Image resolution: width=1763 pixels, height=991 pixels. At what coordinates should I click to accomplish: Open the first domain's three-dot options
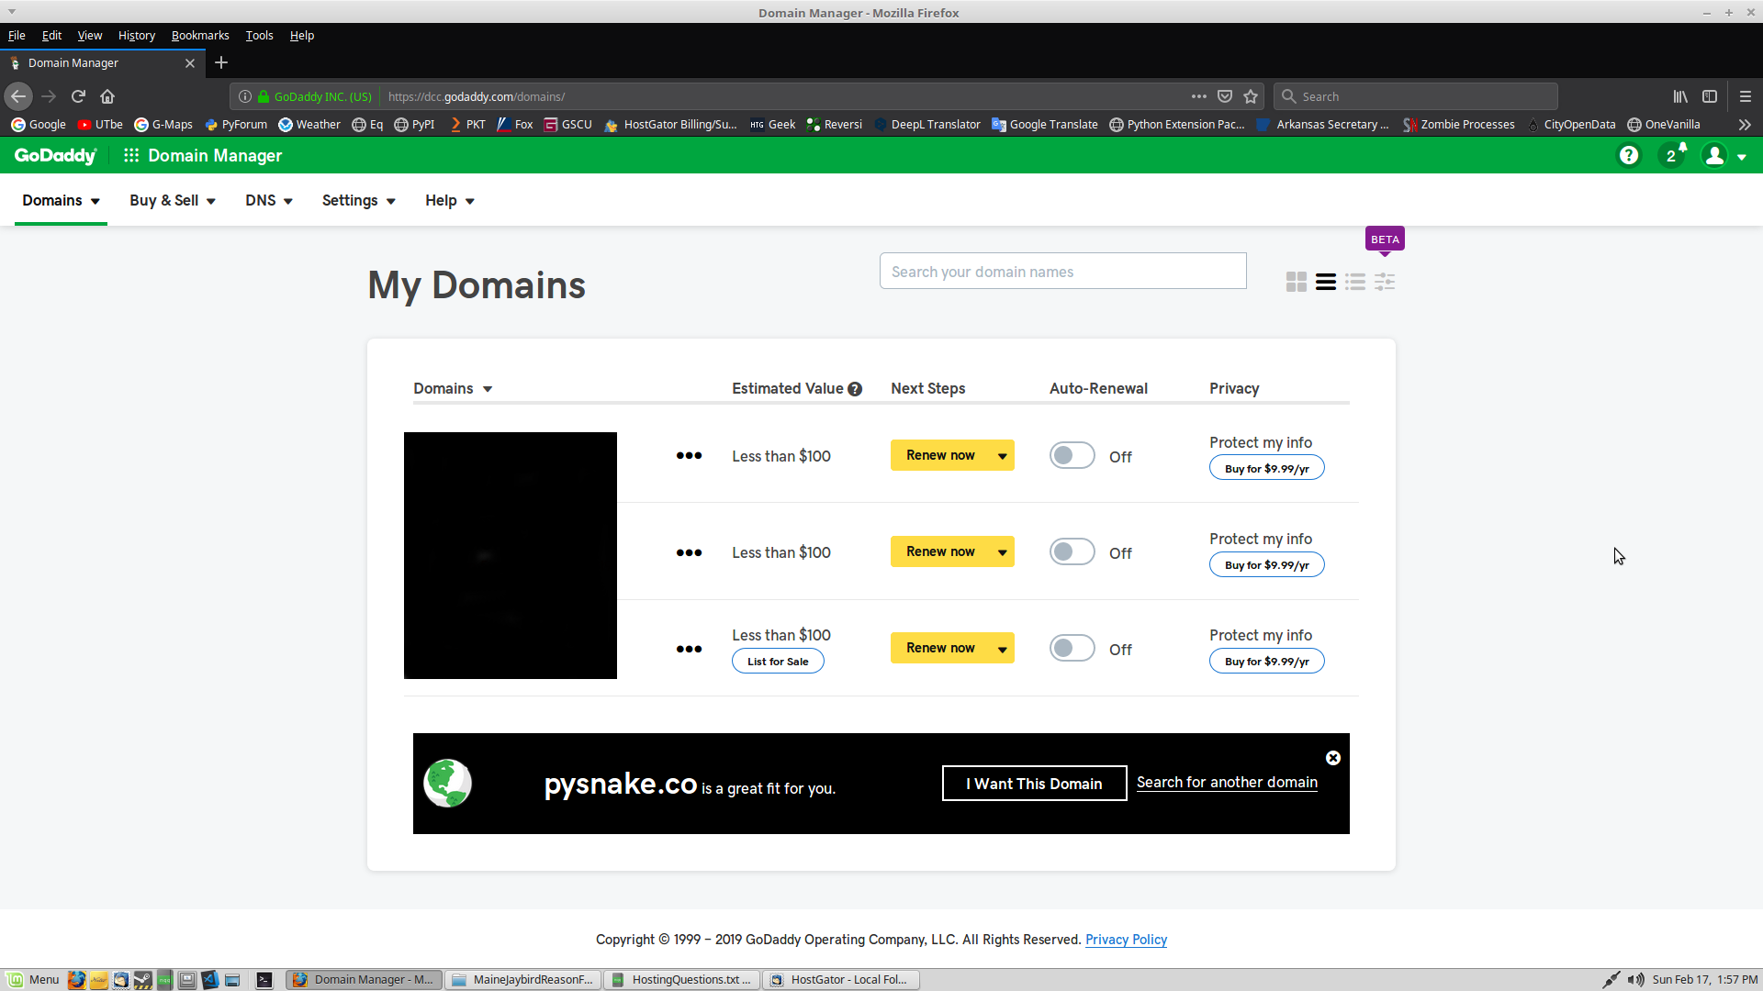pos(689,456)
